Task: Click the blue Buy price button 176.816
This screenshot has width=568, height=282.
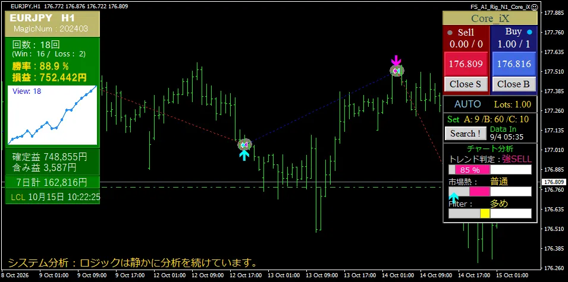Action: click(514, 64)
